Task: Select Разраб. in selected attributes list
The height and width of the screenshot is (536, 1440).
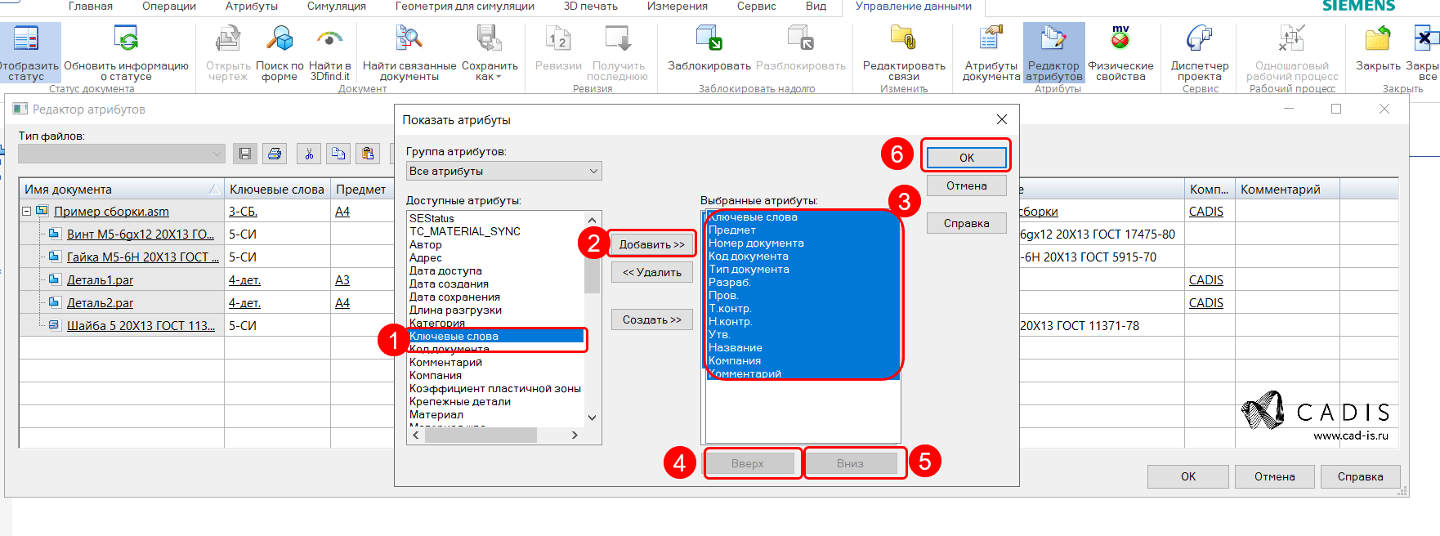Action: (x=729, y=282)
